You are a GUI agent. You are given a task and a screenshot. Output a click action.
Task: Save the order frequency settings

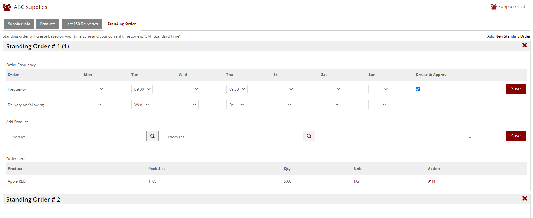click(516, 89)
